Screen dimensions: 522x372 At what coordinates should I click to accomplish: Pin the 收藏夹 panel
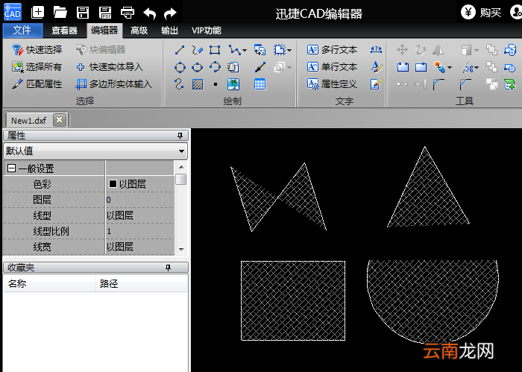pos(168,268)
